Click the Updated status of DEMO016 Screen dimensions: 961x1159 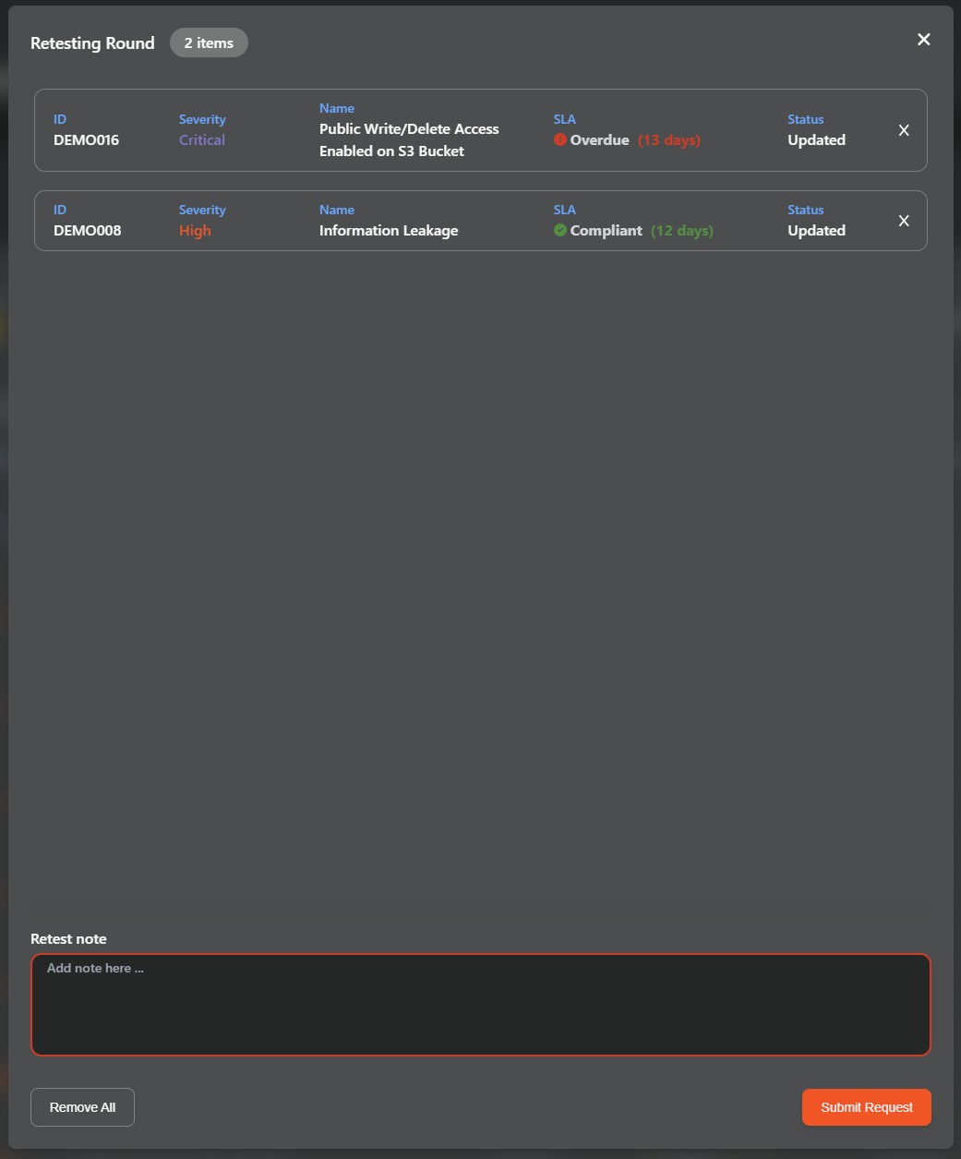click(x=816, y=140)
